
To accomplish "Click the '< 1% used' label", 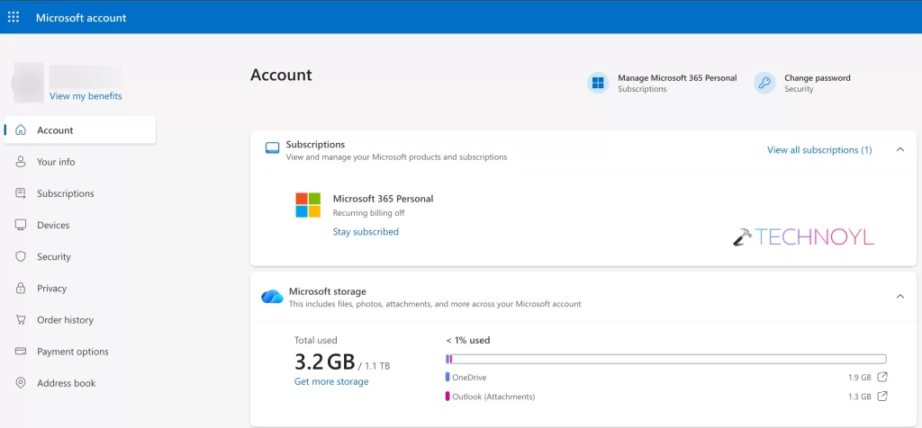I will (x=468, y=340).
